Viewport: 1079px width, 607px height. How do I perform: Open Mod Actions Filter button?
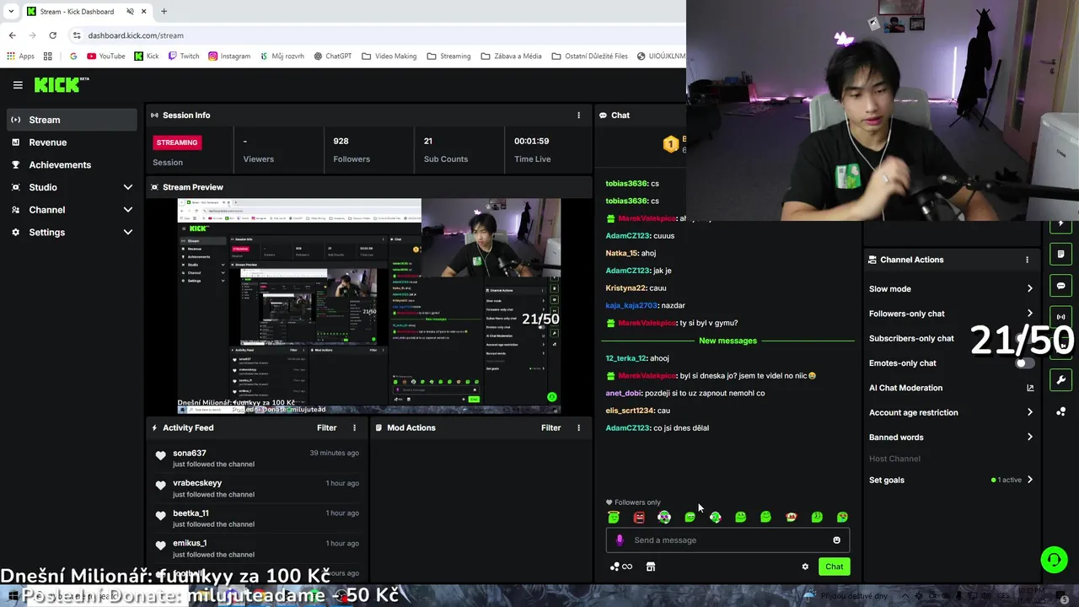550,427
